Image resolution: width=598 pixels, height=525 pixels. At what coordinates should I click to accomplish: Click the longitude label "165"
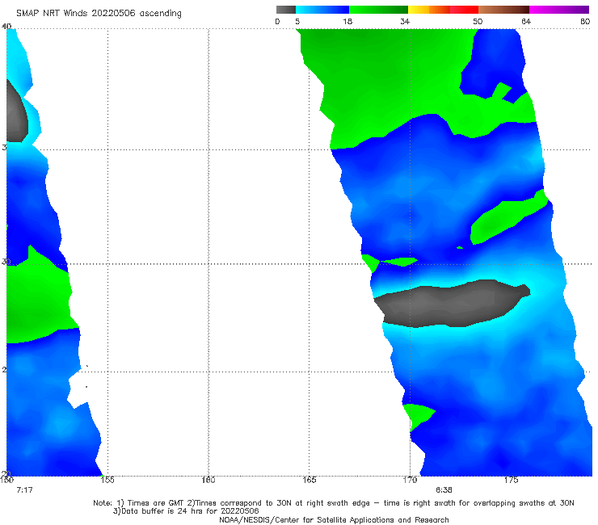309,480
